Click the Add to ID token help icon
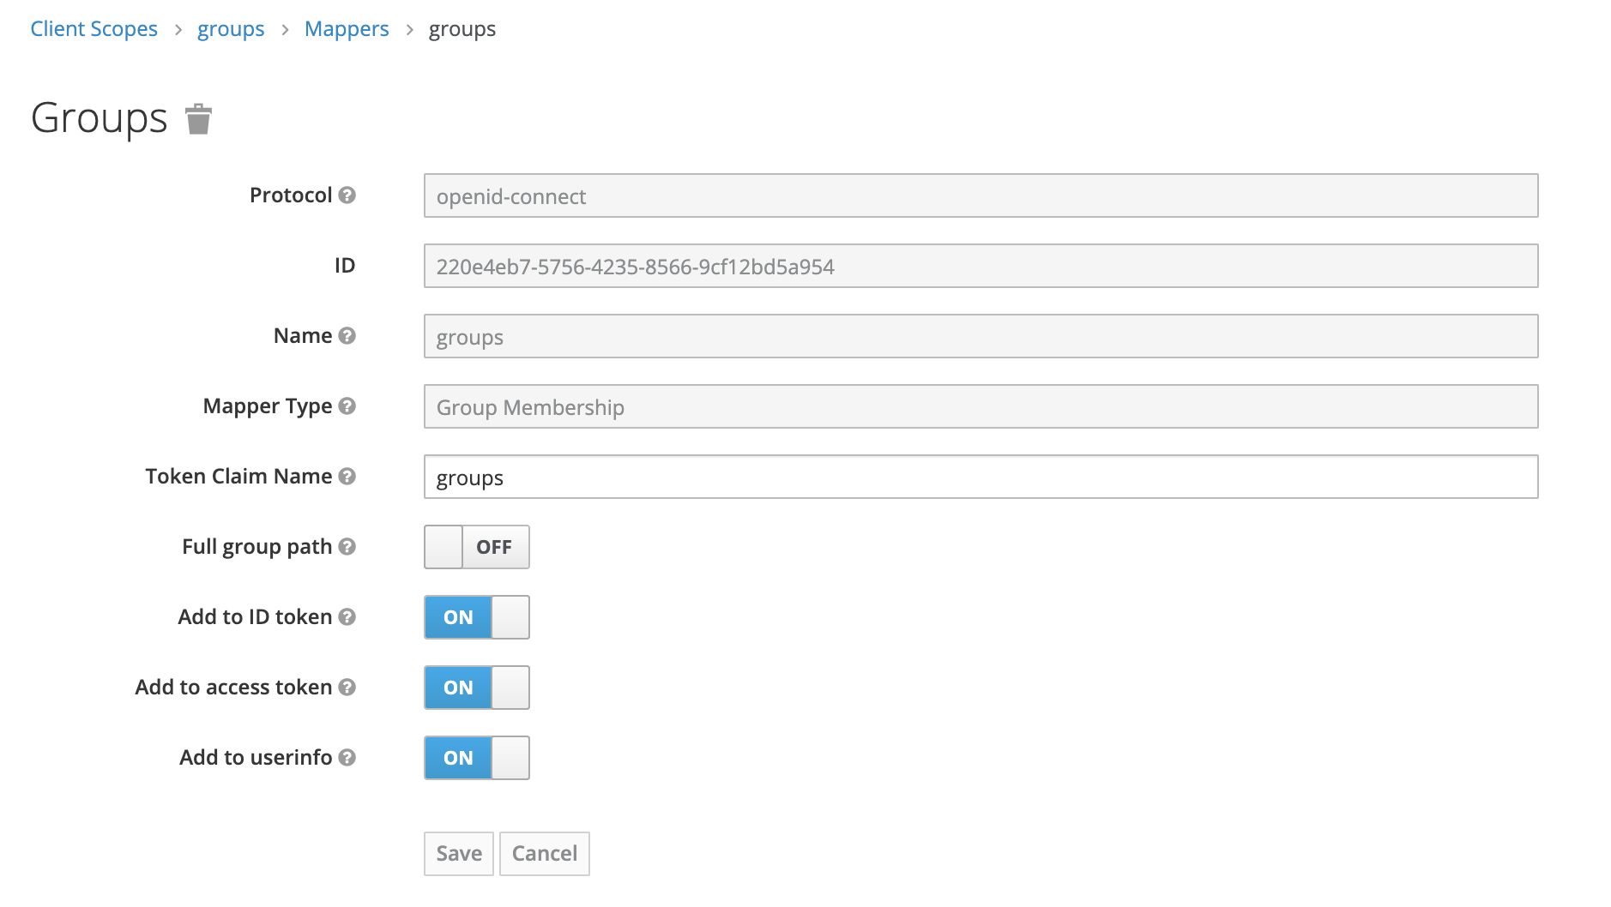 347,617
